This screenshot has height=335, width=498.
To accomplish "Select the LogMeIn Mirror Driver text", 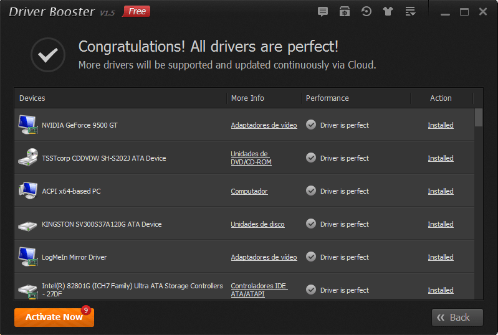I will [74, 257].
